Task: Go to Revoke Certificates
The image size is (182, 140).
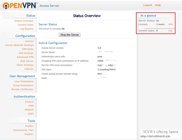Action: pos(22,89)
